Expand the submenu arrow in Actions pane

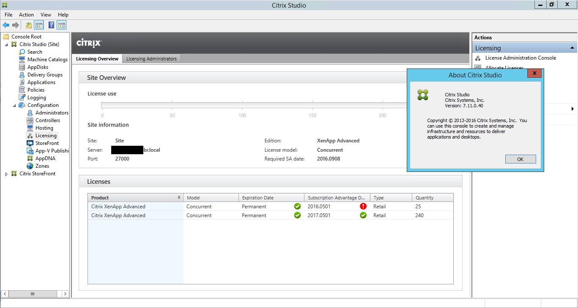point(572,109)
